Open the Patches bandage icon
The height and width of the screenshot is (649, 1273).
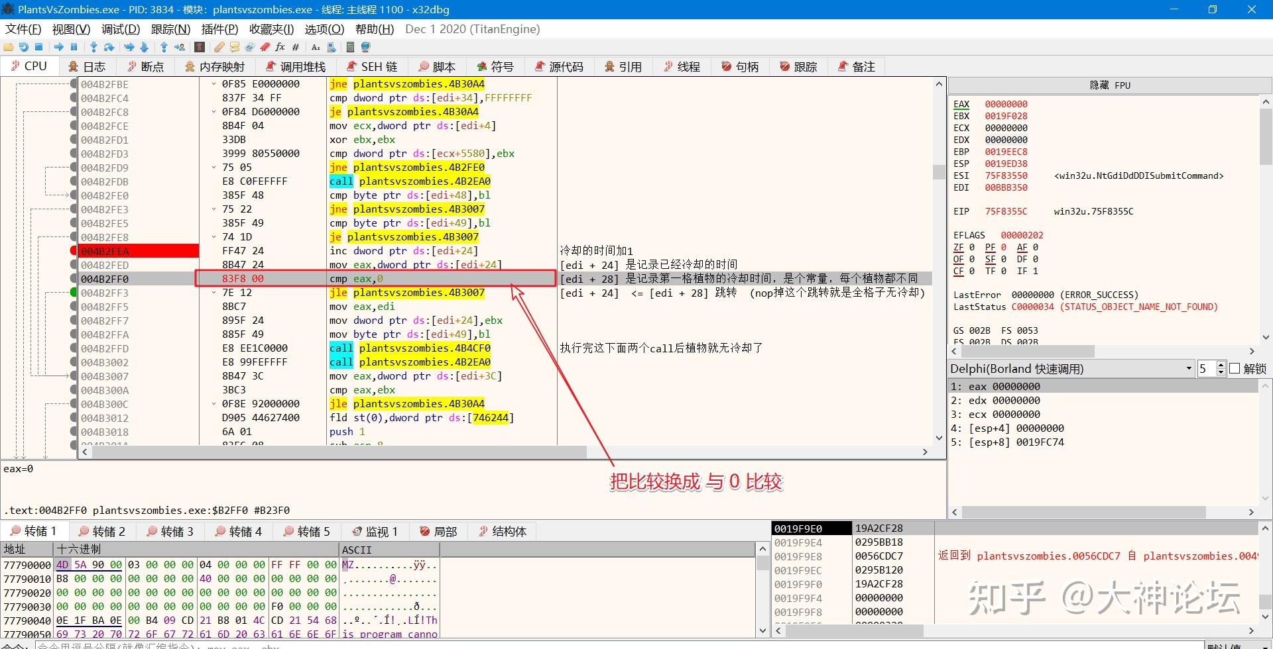tap(219, 47)
